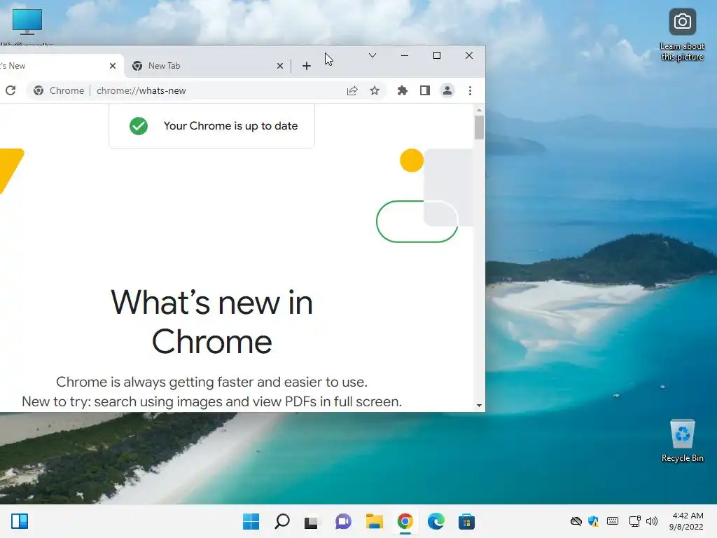Click the 'What's new in Chrome' heading
717x538 pixels.
pos(211,322)
